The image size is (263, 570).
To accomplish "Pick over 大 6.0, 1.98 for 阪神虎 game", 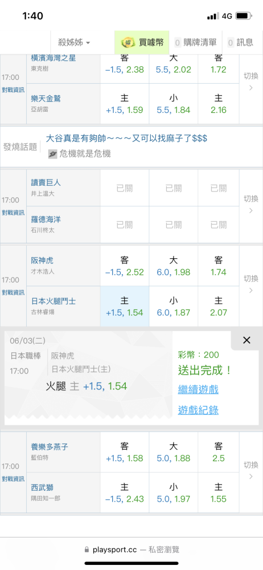I will coord(173,266).
